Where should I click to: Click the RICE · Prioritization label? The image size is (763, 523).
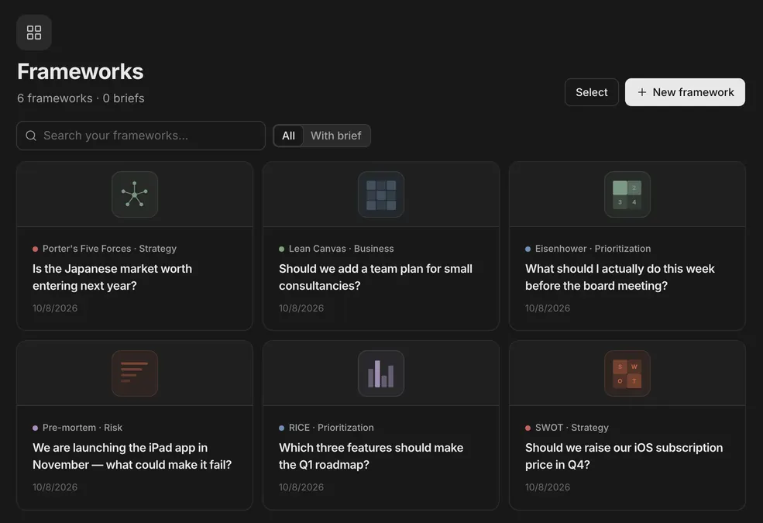[x=332, y=428]
